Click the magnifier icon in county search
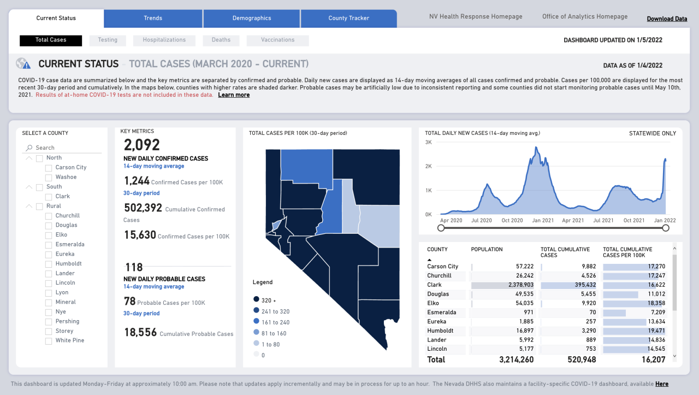Image resolution: width=699 pixels, height=395 pixels. point(28,148)
